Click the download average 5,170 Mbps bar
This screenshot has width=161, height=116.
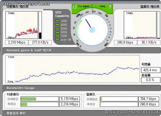point(40,99)
